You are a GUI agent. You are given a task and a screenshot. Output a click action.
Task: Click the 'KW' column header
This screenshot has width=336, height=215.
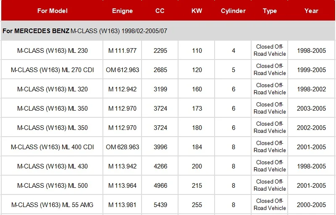click(197, 11)
